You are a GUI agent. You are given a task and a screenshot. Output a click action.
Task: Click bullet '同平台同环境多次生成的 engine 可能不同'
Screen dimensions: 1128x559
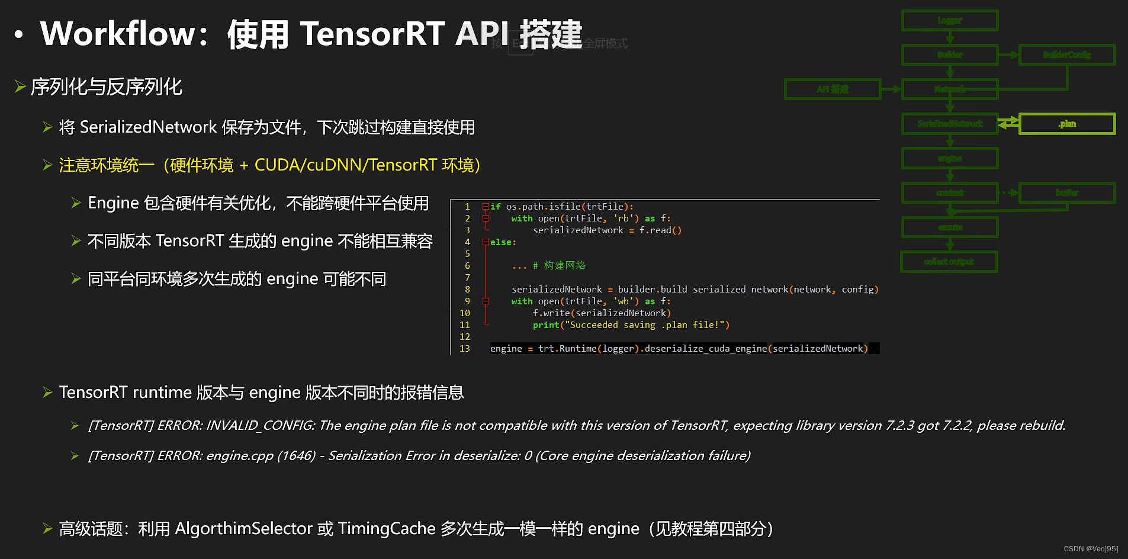tap(237, 279)
